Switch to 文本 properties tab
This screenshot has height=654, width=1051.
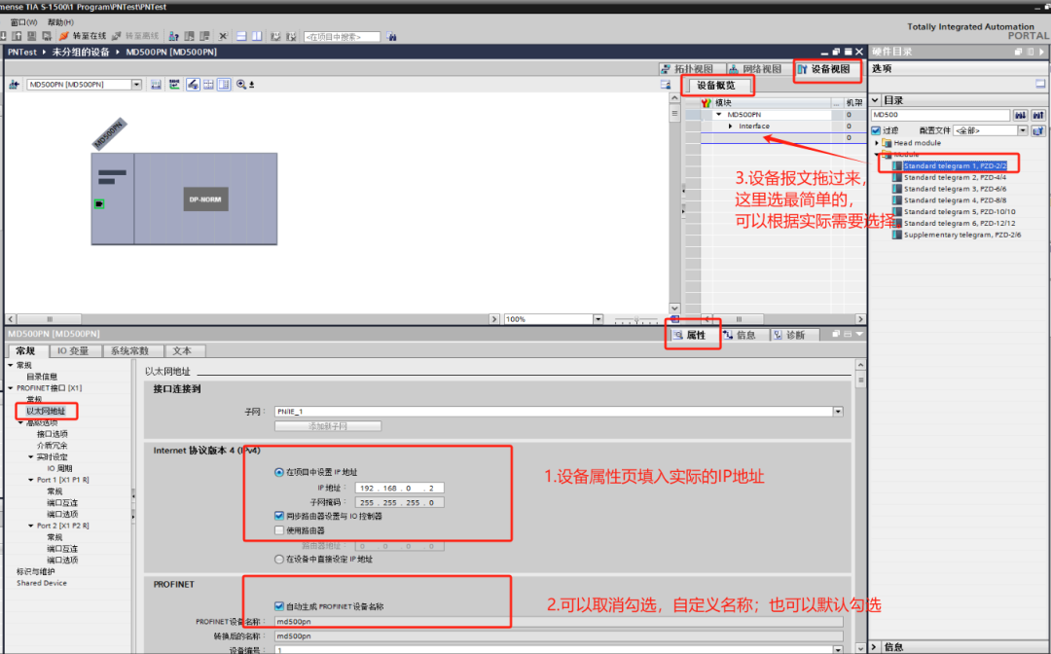pos(182,351)
